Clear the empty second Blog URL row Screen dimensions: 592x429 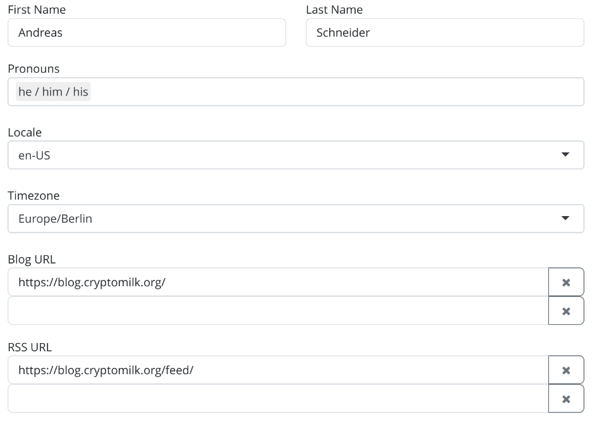(x=566, y=311)
